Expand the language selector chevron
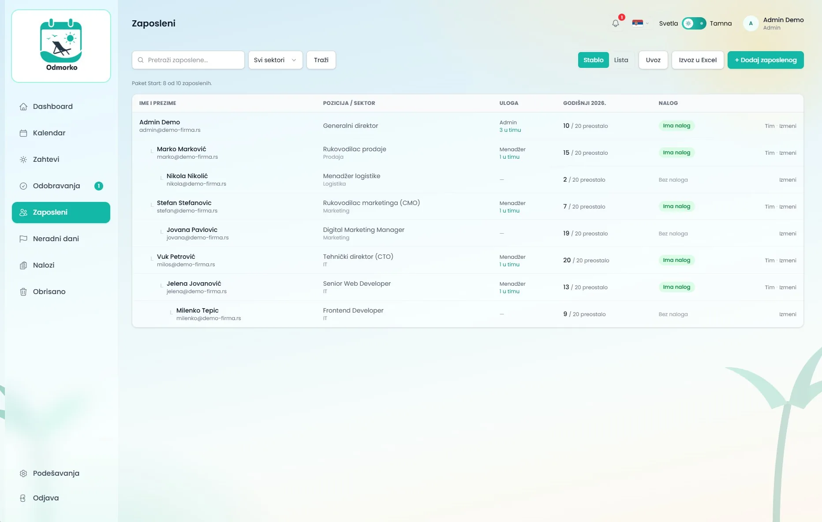 click(x=647, y=23)
